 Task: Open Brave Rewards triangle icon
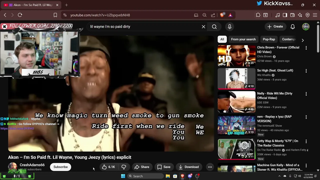coord(230,15)
